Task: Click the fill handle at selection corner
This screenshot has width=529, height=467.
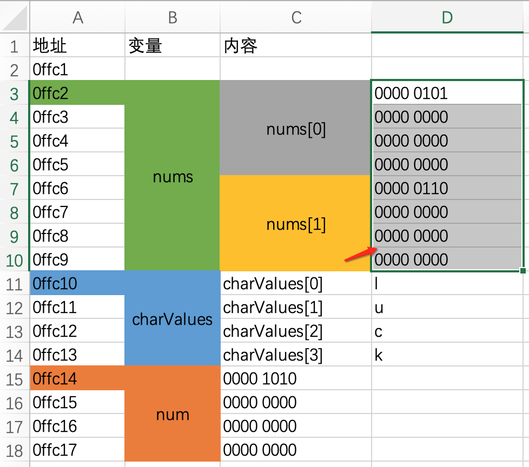Action: coord(523,270)
